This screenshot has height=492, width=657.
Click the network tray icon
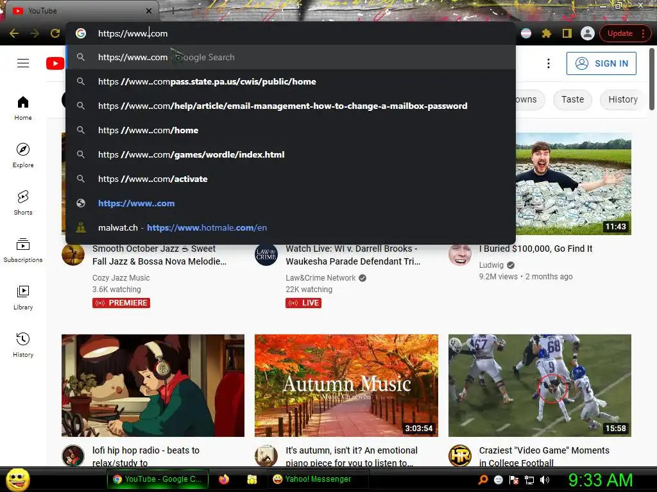click(529, 480)
